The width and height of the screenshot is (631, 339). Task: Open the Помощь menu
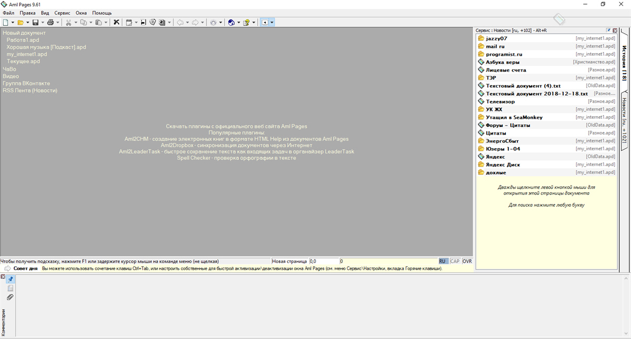(x=102, y=13)
